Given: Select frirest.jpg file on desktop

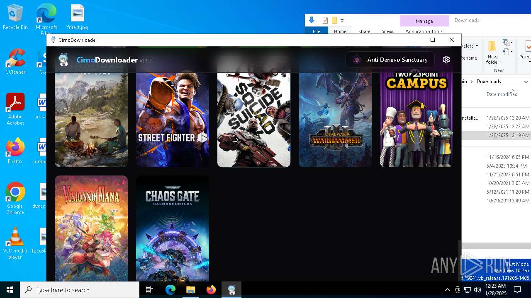Looking at the screenshot, I should pos(78,17).
